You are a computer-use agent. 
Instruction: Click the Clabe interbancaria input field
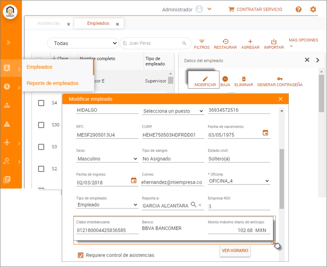coord(107,230)
